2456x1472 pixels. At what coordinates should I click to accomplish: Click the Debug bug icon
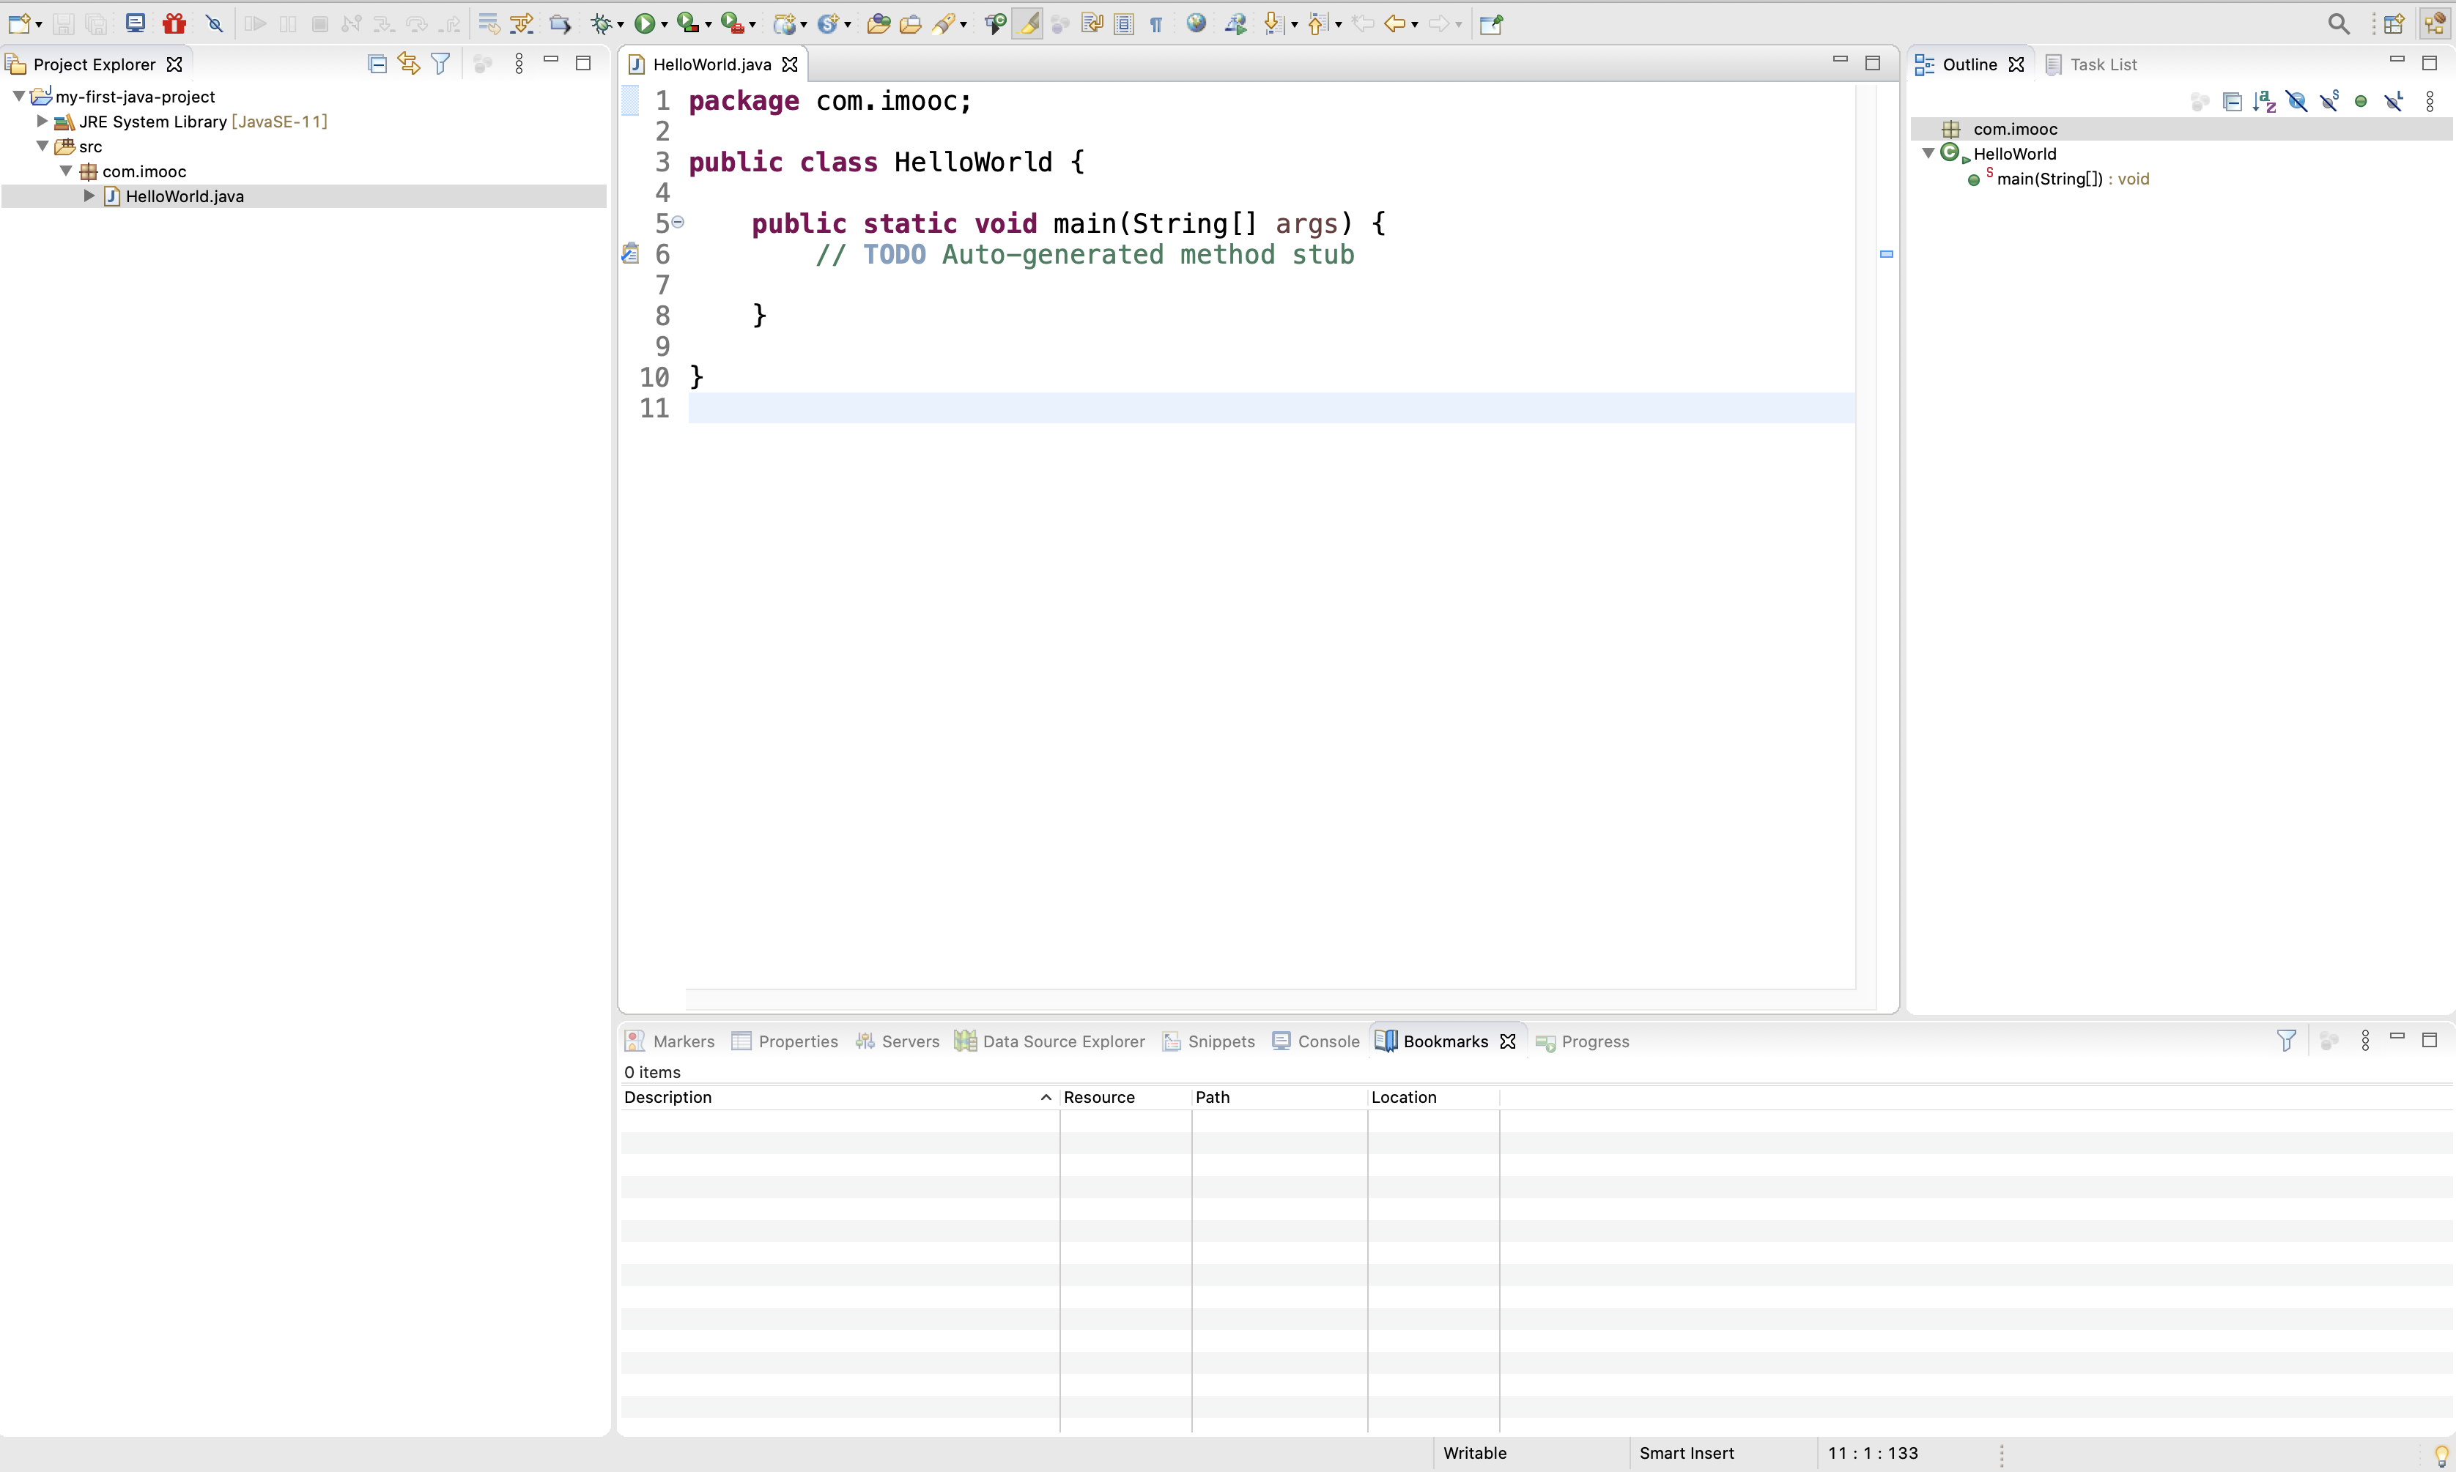point(600,23)
